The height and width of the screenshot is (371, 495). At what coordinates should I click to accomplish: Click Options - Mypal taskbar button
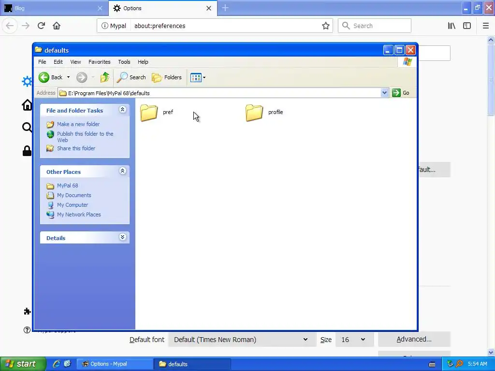tap(115, 364)
